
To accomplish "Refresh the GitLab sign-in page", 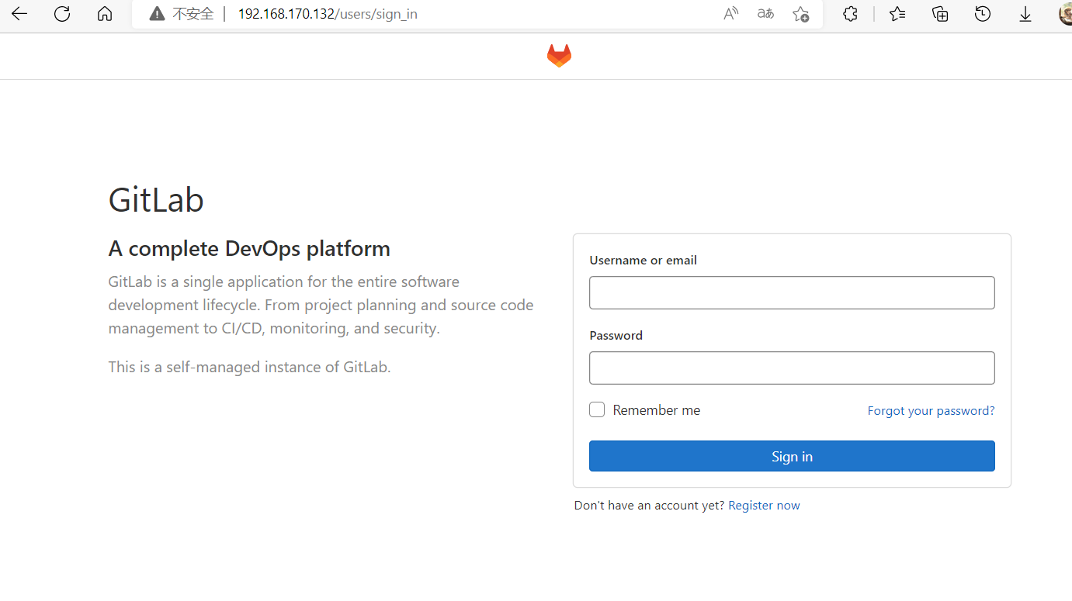I will point(62,14).
